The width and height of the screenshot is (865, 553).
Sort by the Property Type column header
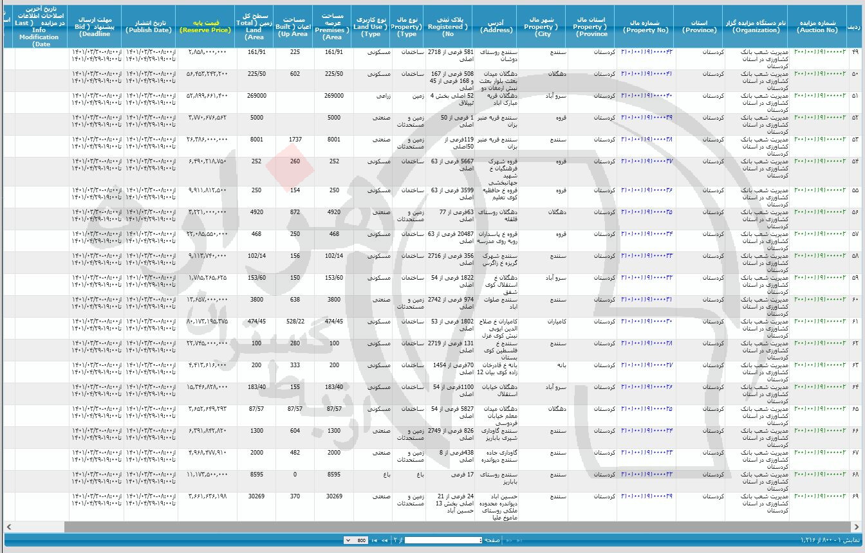407,26
